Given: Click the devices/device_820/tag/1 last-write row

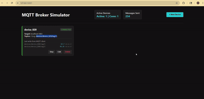Looking at the screenshot, I should click(48, 44).
